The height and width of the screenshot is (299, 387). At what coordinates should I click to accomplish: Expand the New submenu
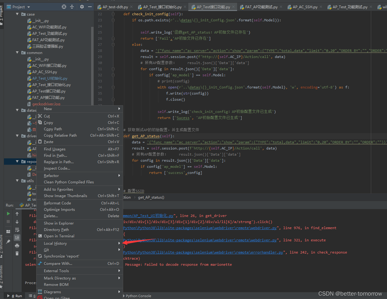click(80, 109)
